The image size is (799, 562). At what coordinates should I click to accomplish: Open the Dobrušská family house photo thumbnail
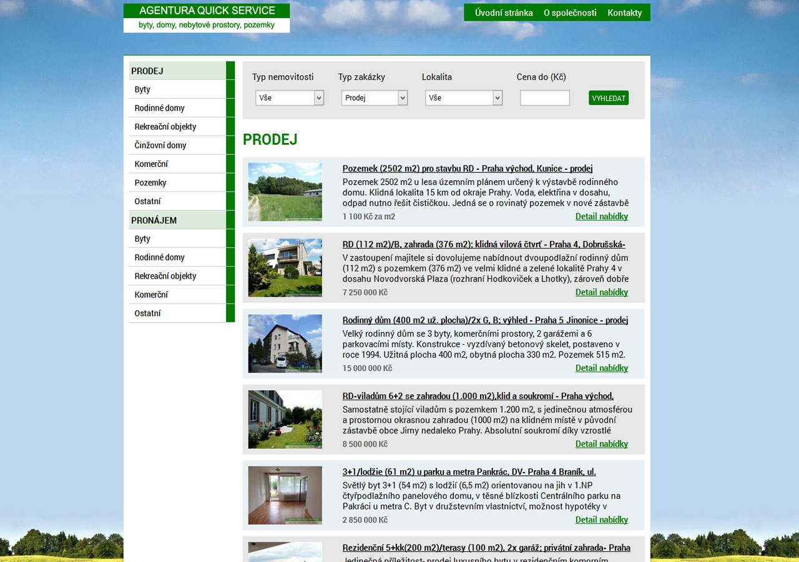285,267
